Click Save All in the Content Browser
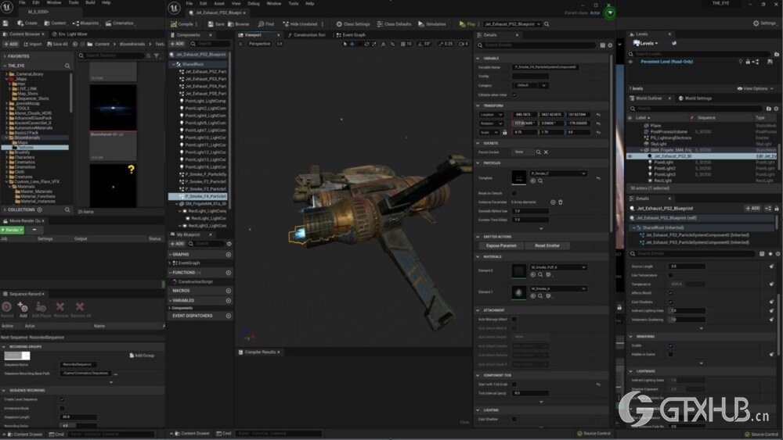 [57, 44]
